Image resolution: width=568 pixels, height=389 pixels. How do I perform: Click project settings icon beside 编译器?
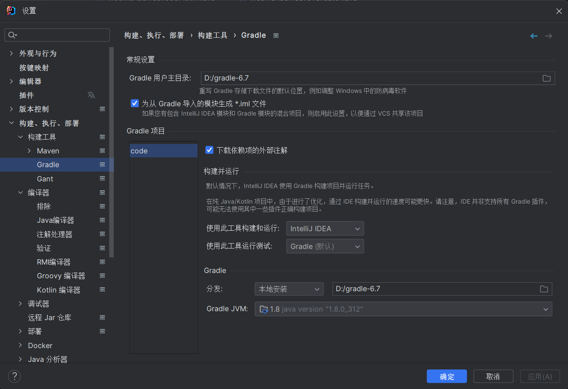(x=102, y=192)
